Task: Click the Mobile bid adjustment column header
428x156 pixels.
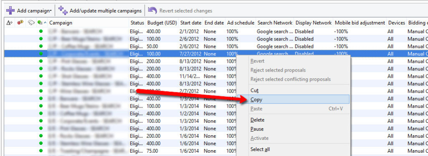Action: click(x=360, y=23)
